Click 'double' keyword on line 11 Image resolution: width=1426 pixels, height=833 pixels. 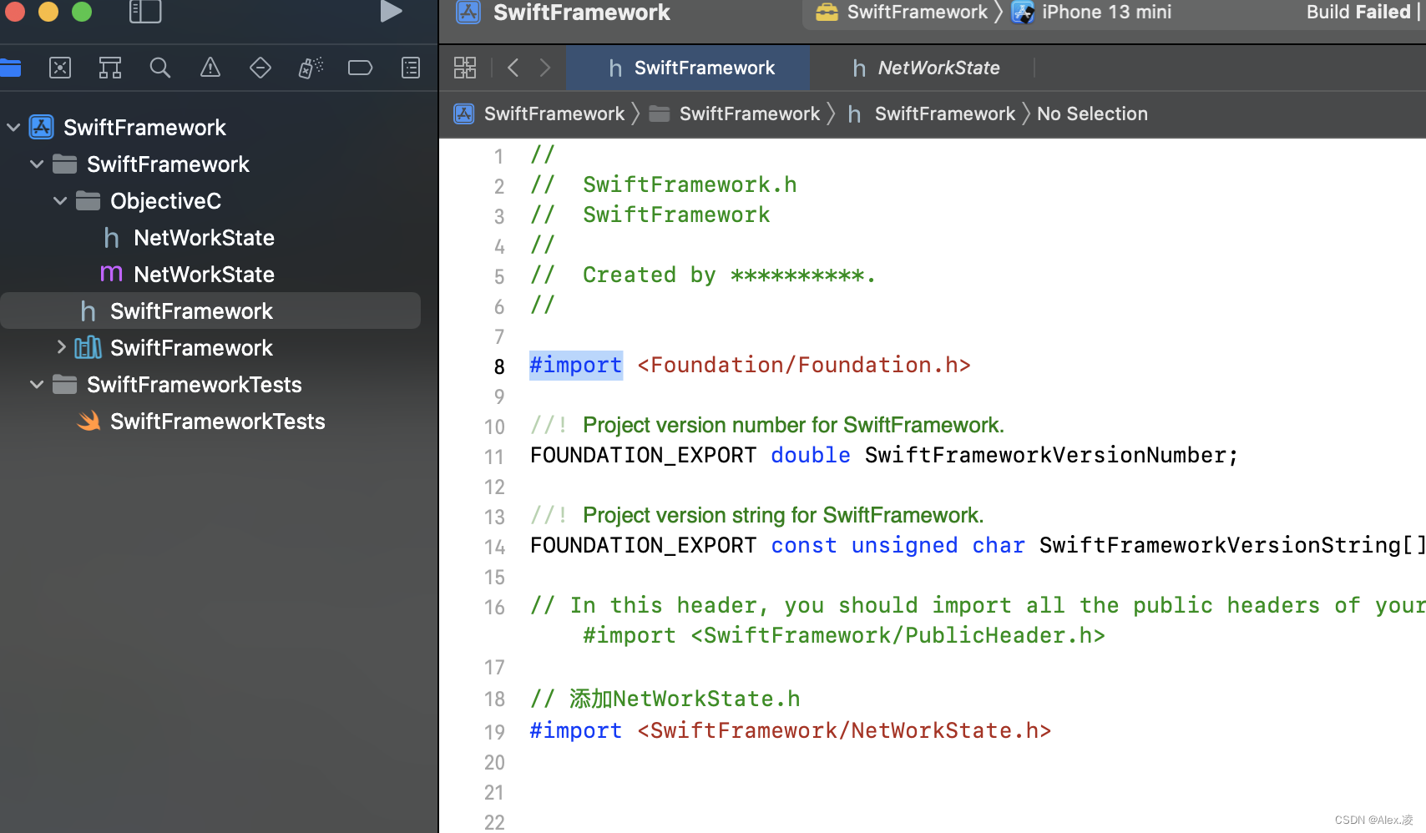(810, 456)
